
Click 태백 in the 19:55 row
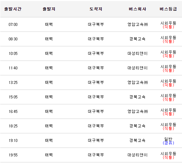[x=49, y=155]
